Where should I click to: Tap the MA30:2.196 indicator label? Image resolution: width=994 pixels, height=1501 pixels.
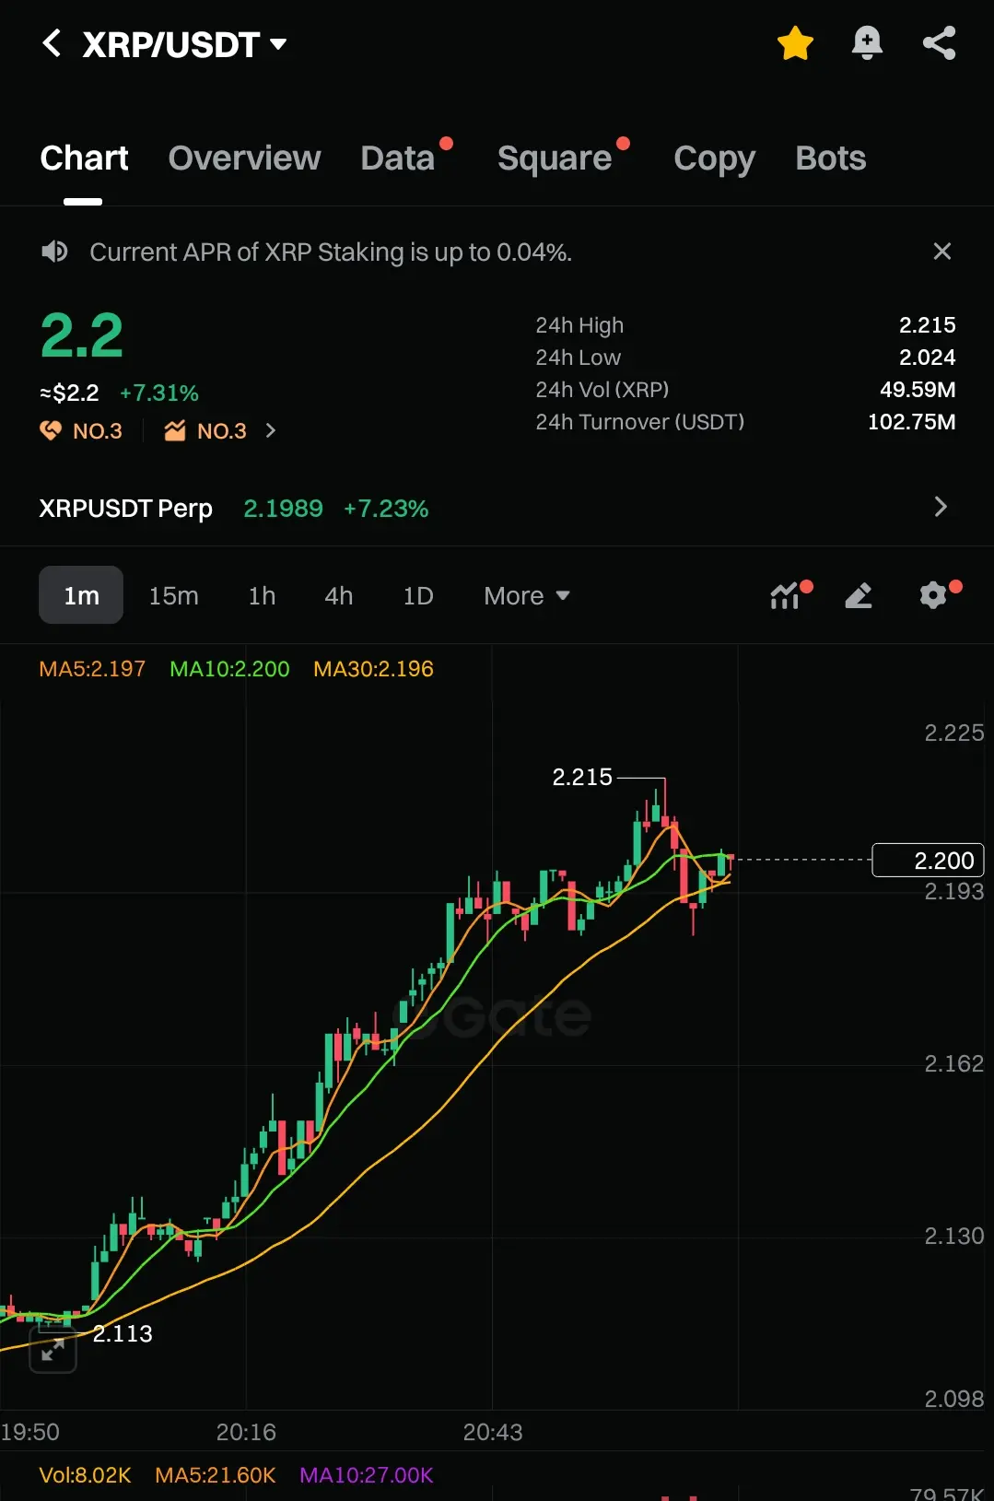click(373, 669)
